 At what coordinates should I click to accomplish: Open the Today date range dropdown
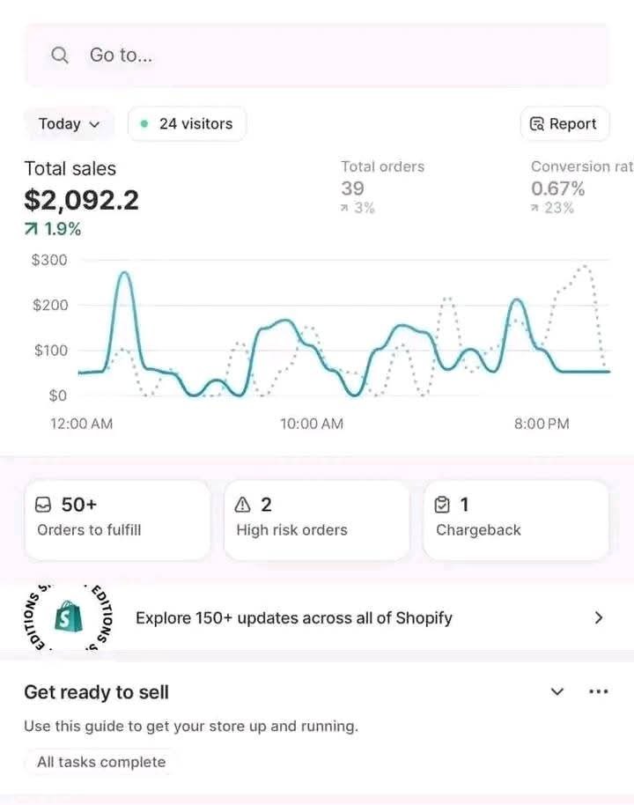pos(69,123)
